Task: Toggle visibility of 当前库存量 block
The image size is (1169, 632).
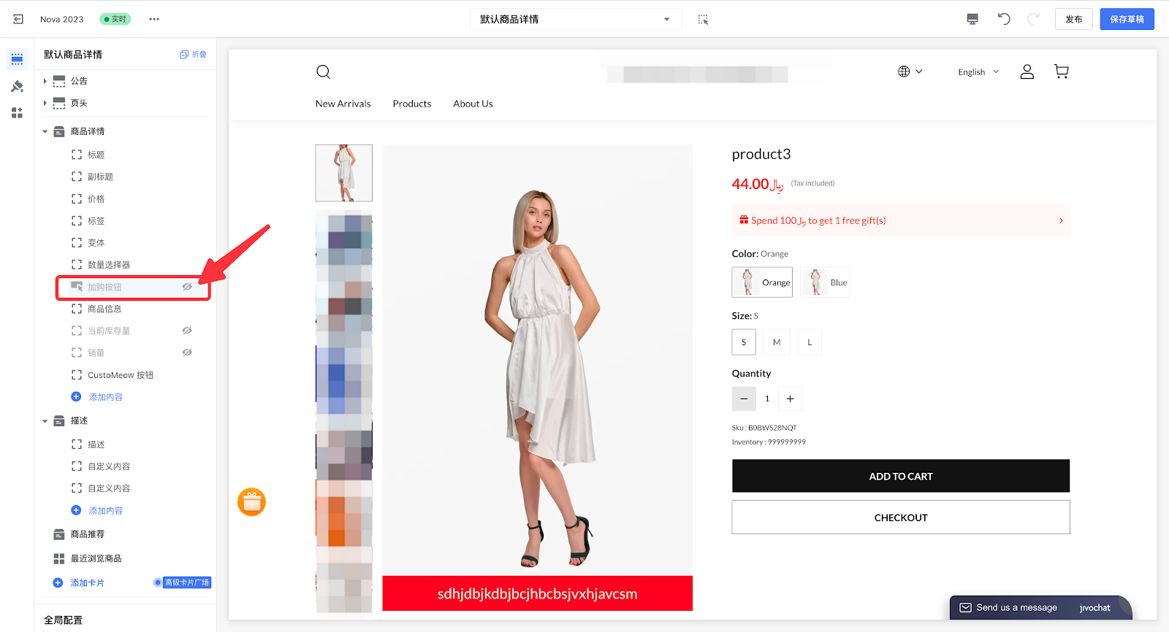Action: coord(187,331)
